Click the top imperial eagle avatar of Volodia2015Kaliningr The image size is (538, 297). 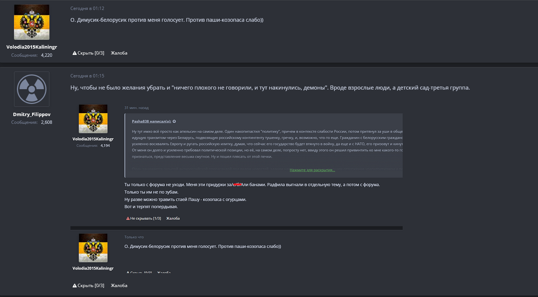coord(31,22)
